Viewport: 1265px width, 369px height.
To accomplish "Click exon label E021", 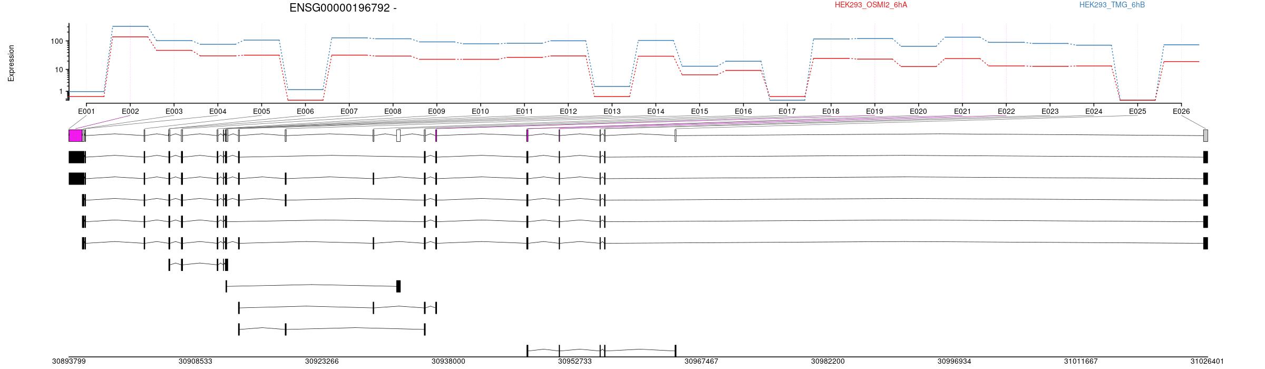I will click(x=962, y=111).
